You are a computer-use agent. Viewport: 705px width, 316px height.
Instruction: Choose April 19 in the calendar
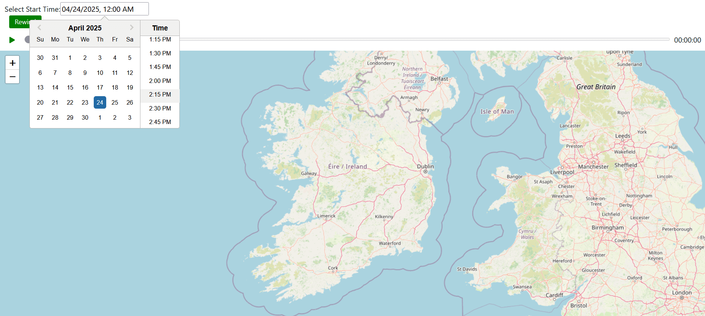click(x=130, y=87)
